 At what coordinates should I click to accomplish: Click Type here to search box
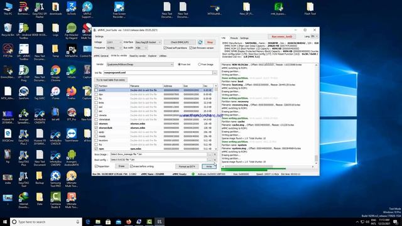pyautogui.click(x=46, y=222)
